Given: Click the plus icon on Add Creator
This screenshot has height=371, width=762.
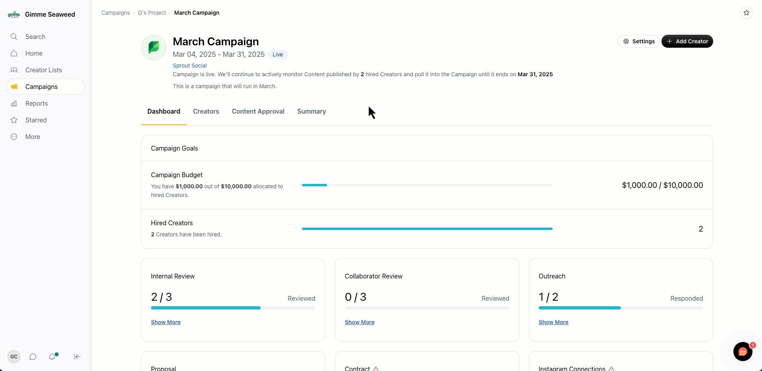Looking at the screenshot, I should (669, 41).
